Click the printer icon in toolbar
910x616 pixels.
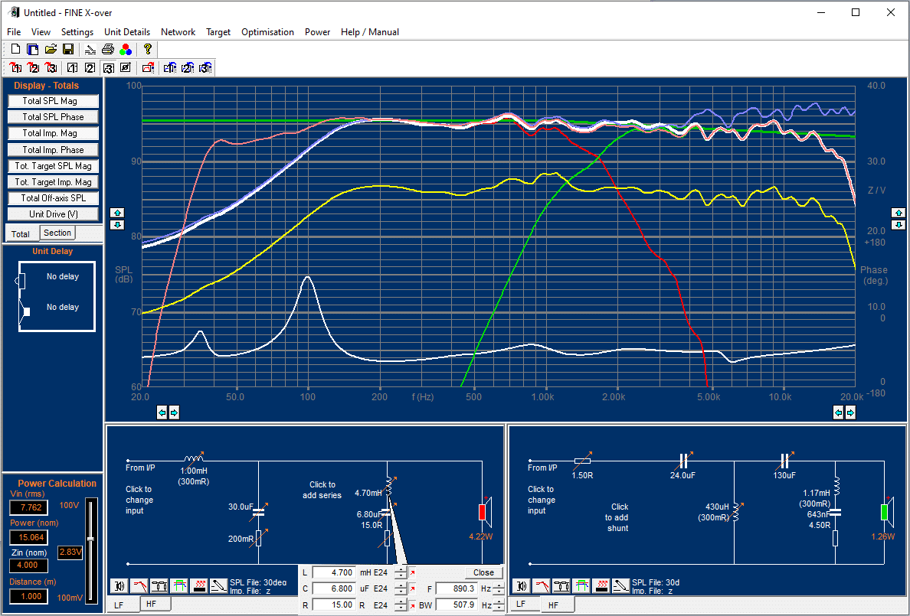pyautogui.click(x=108, y=49)
